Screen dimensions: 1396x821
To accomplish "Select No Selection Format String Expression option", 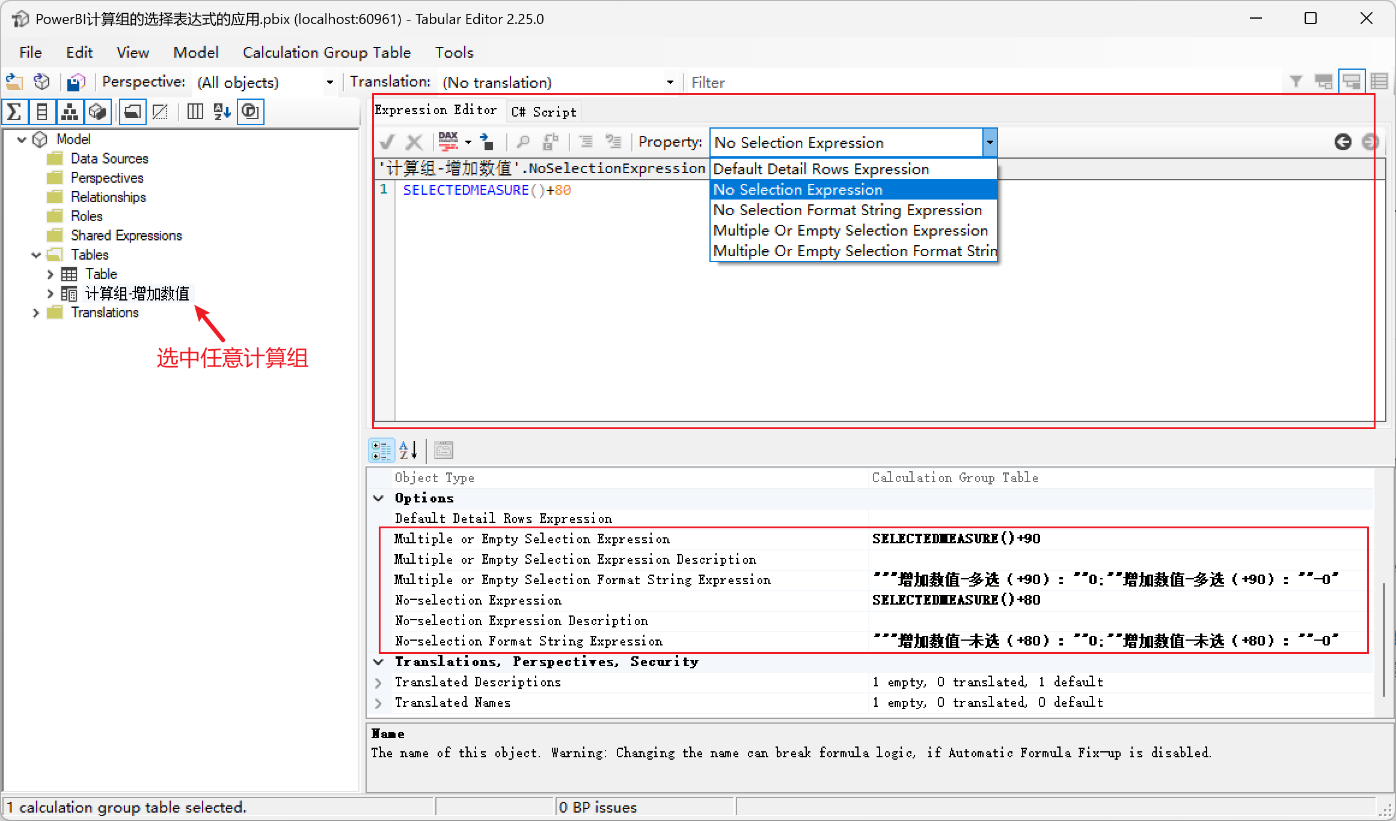I will pyautogui.click(x=854, y=210).
